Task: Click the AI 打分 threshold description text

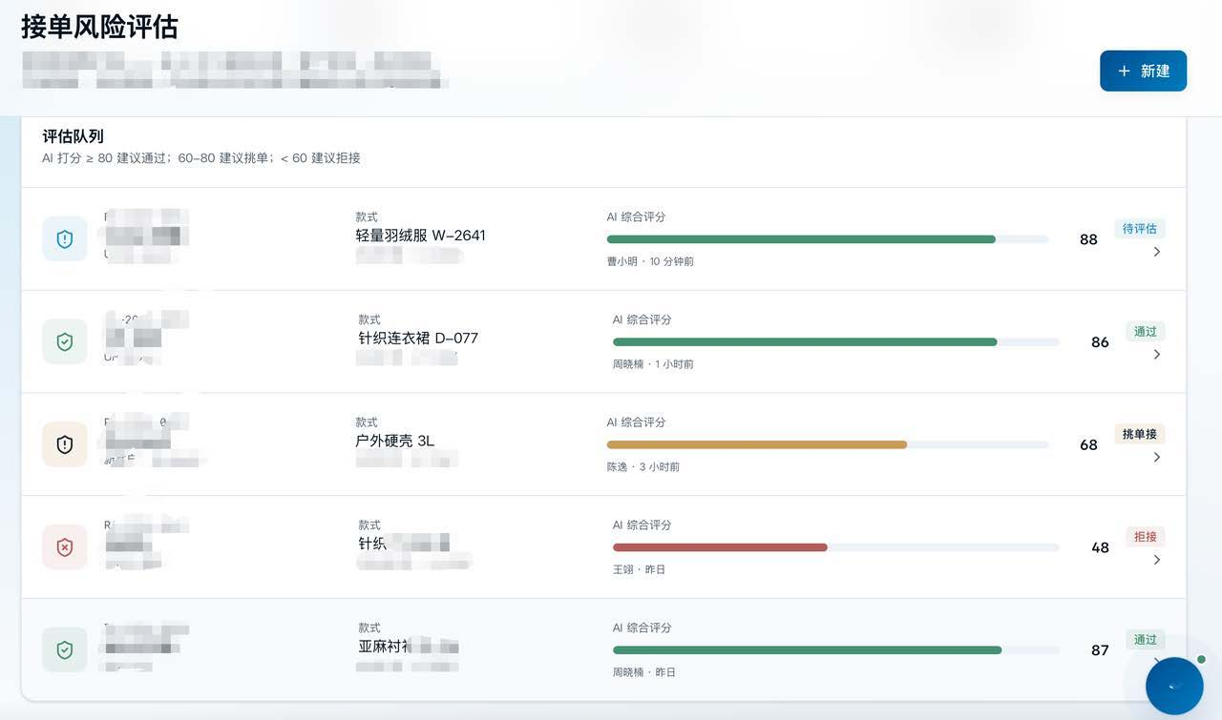Action: point(201,158)
